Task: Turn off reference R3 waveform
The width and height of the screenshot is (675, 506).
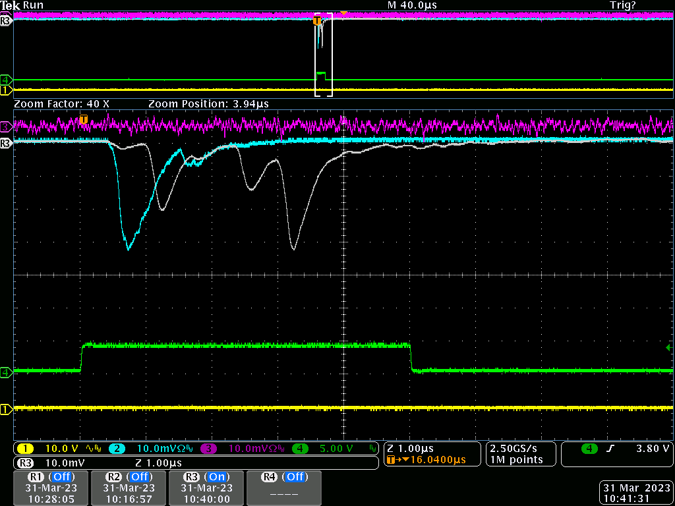Action: pyautogui.click(x=206, y=488)
